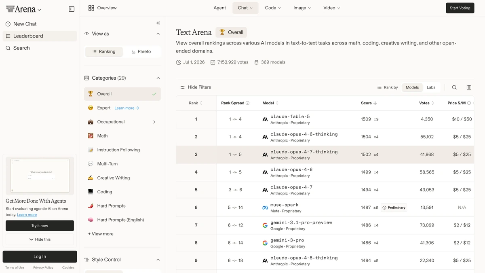Click the Rank Spread info icon

tap(248, 103)
